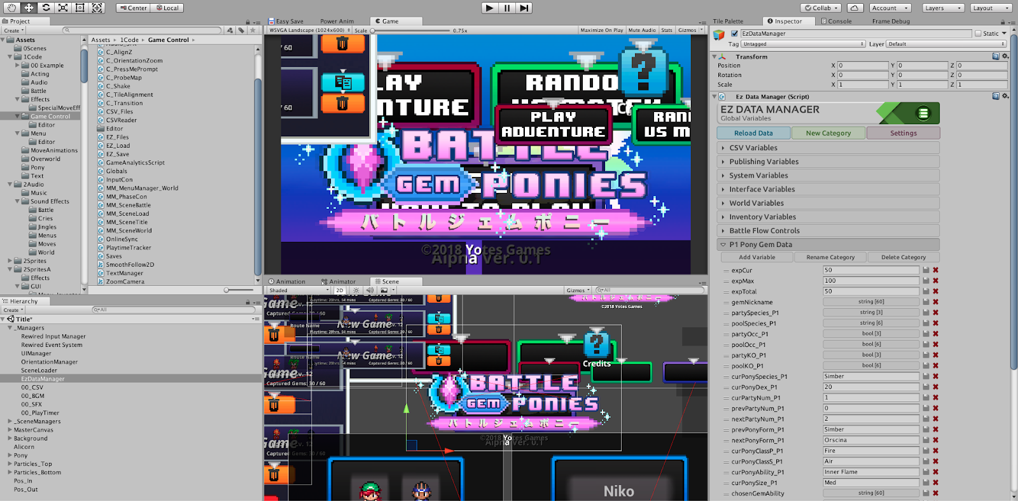The image size is (1018, 501).
Task: Toggle handle rotation with the Local button
Action: [x=167, y=8]
